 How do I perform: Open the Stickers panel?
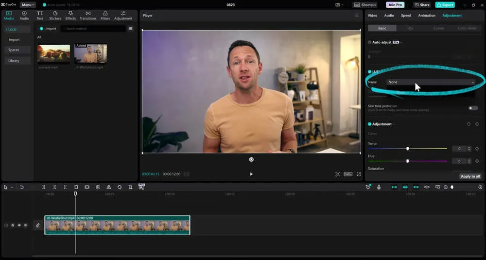55,15
